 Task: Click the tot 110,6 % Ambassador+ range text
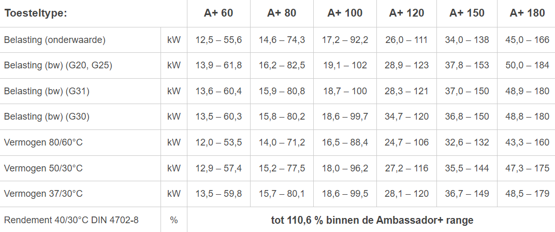point(372,220)
